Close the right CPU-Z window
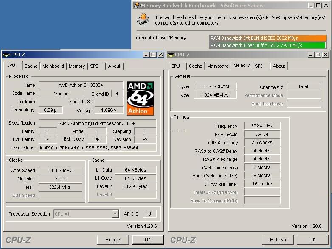This screenshot has height=249, width=332. click(x=326, y=55)
